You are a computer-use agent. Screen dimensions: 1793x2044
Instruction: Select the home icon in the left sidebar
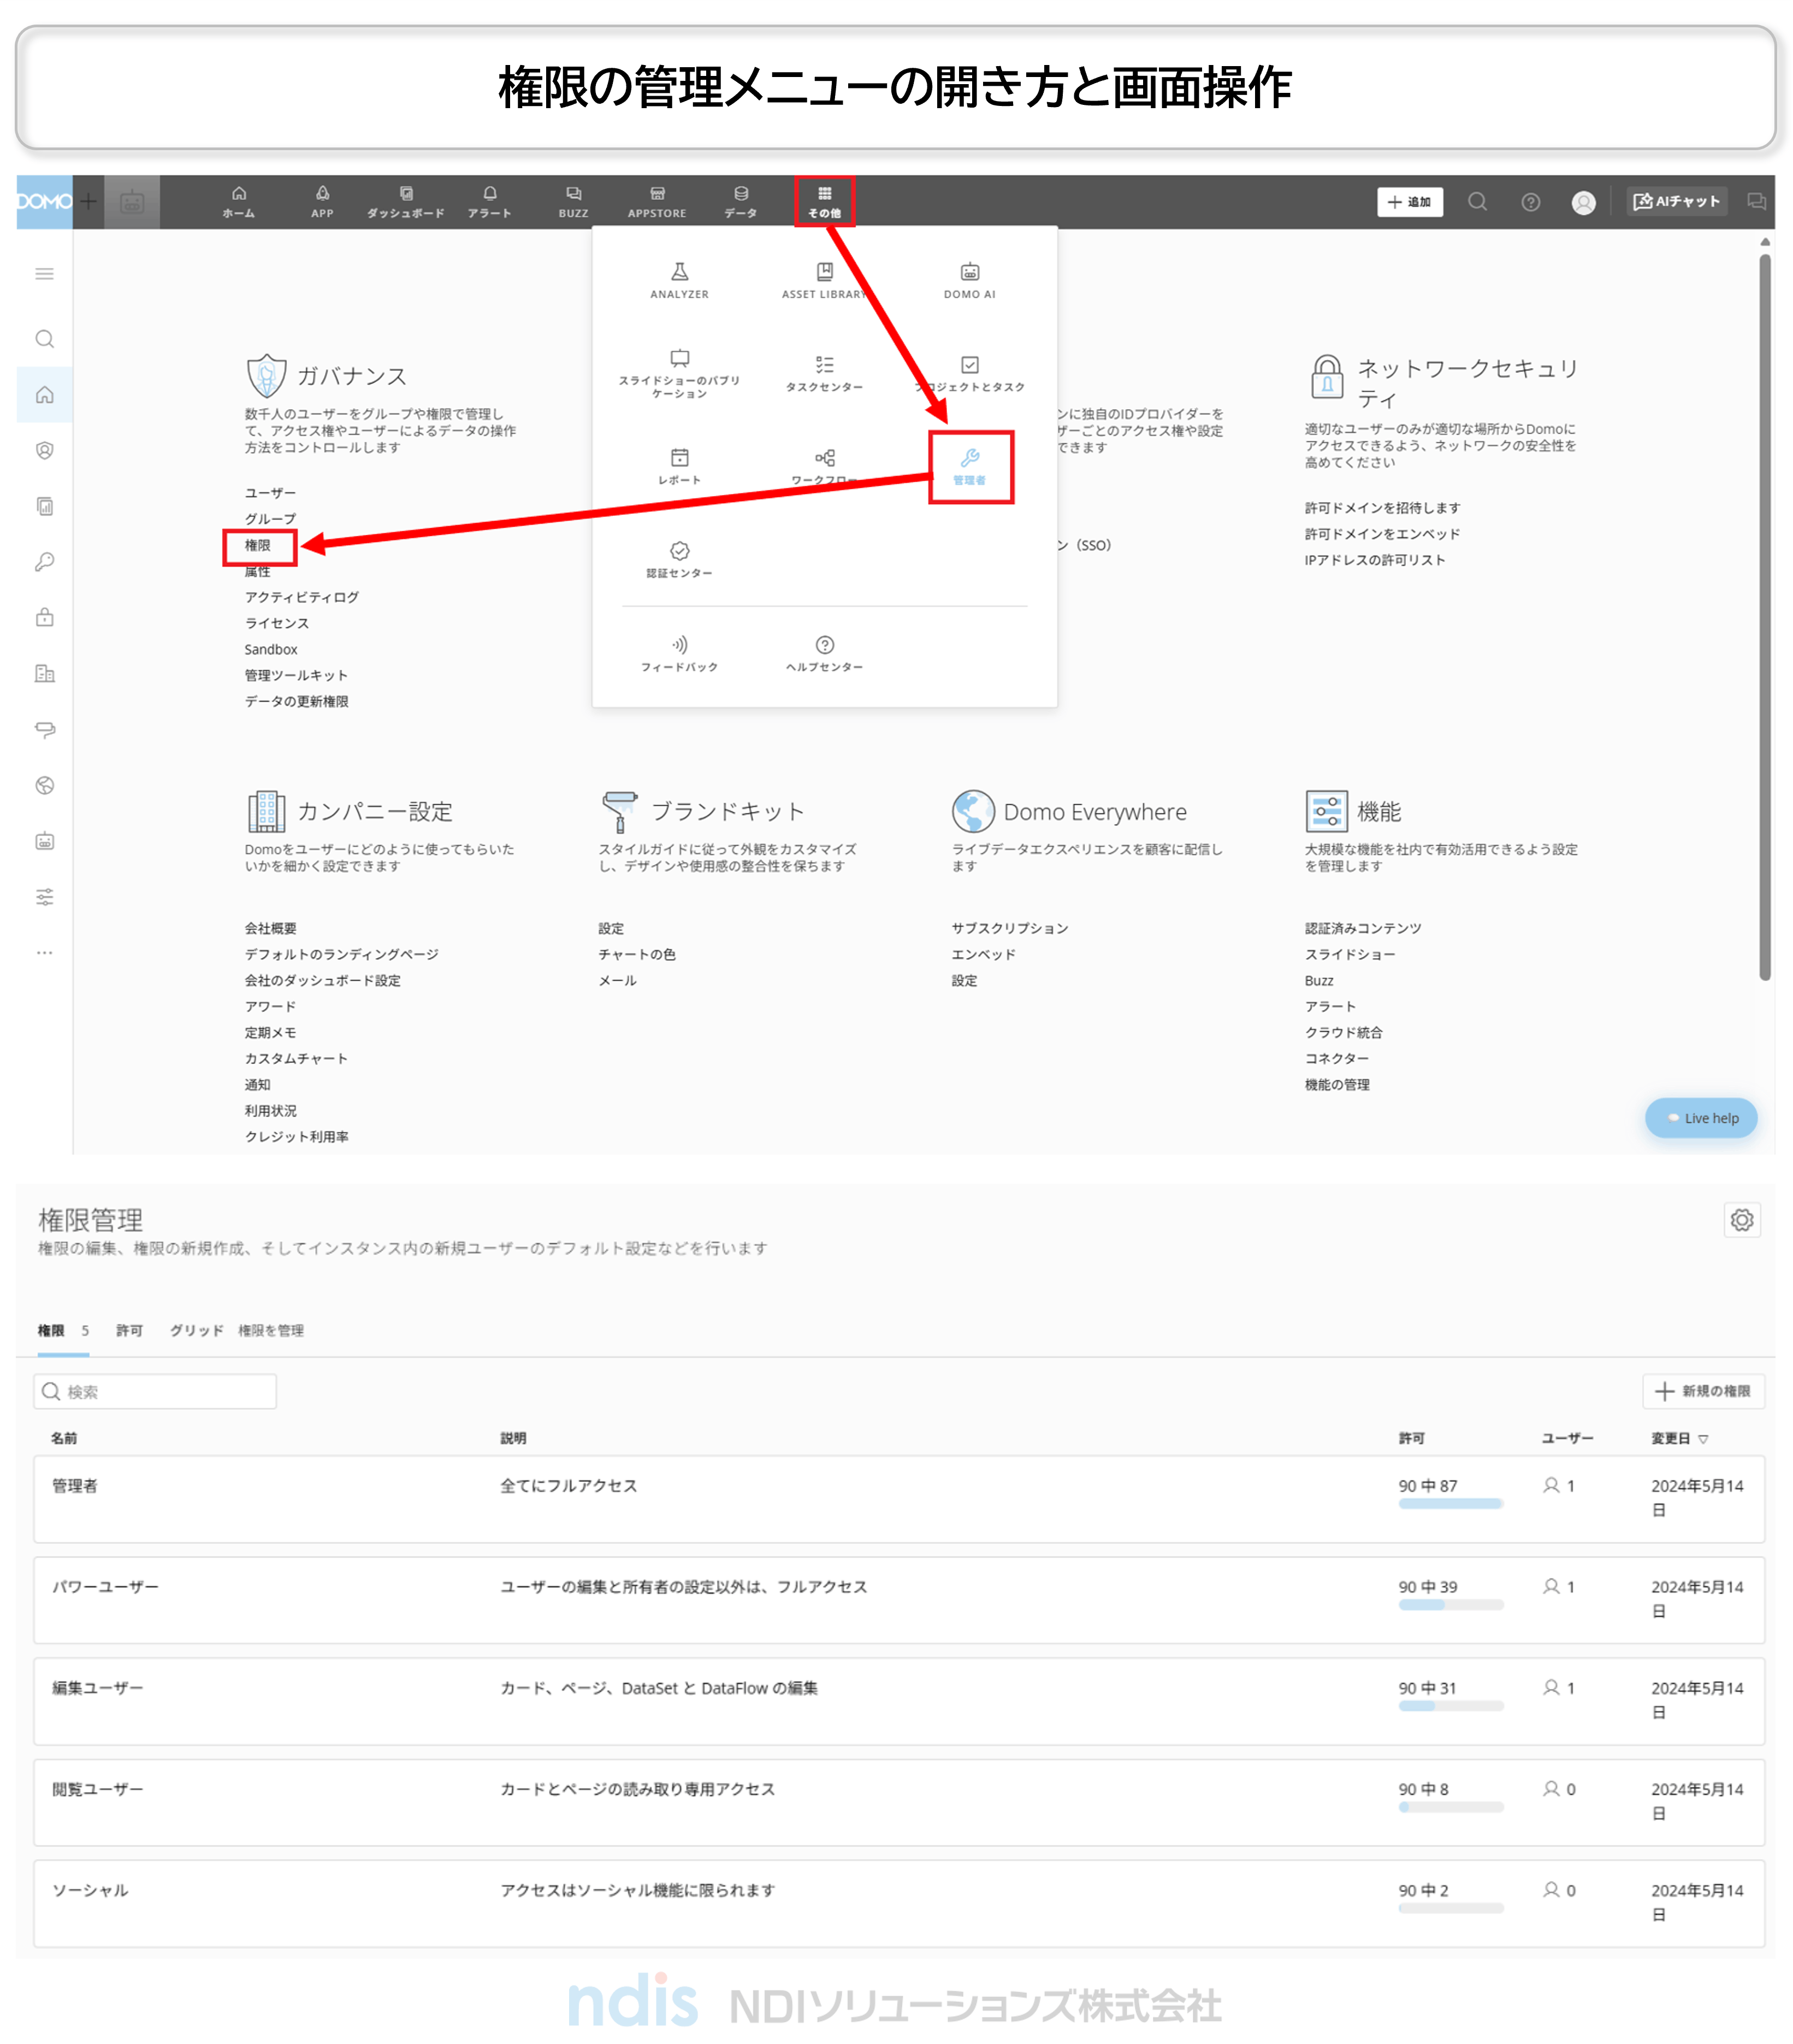click(x=44, y=394)
